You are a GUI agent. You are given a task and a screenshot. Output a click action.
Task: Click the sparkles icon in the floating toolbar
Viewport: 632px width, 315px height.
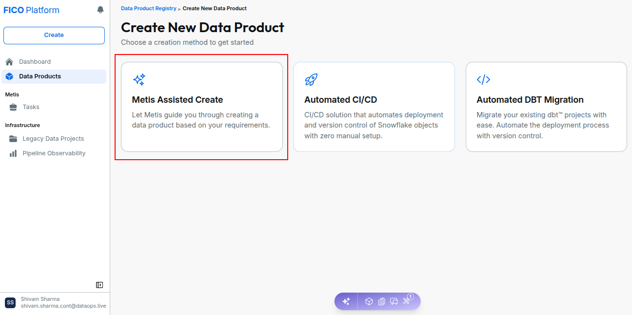[x=346, y=301]
